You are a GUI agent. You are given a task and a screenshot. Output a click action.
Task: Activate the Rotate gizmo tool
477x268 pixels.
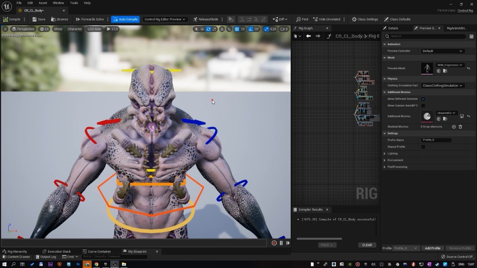[208, 29]
